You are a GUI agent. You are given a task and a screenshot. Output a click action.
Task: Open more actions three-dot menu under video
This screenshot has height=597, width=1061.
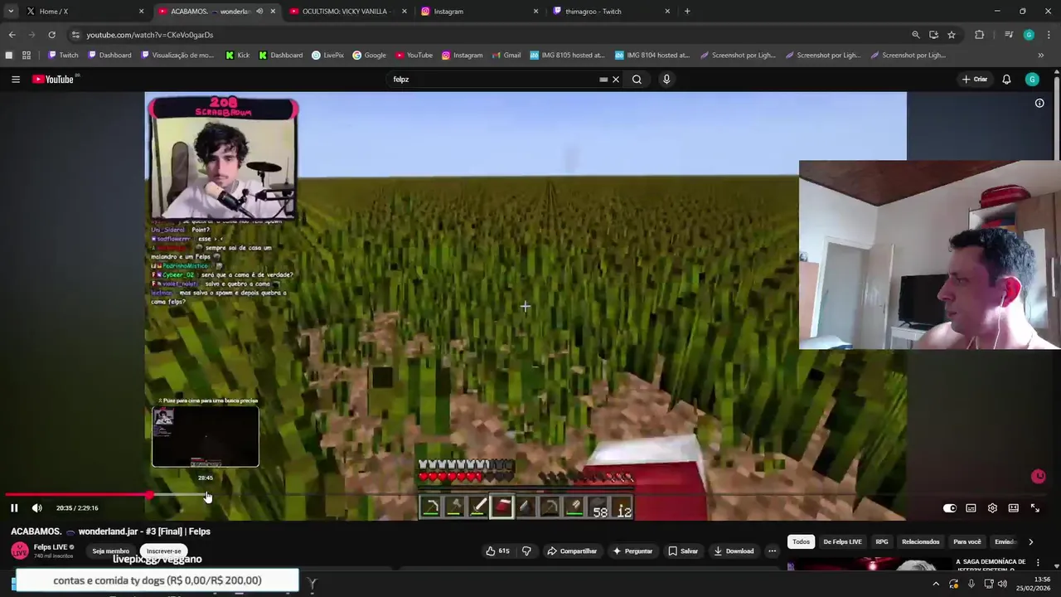point(772,551)
